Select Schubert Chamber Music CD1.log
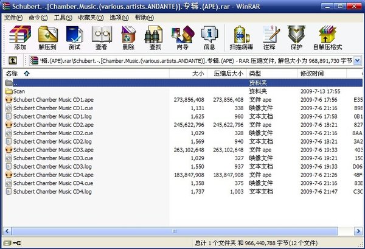This screenshot has height=249, width=365. [52, 116]
